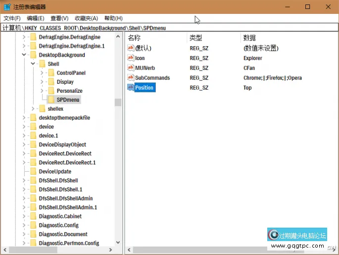Click tree pane scroll up arrow
Viewport: 339px width, 255px height.
pos(118,36)
